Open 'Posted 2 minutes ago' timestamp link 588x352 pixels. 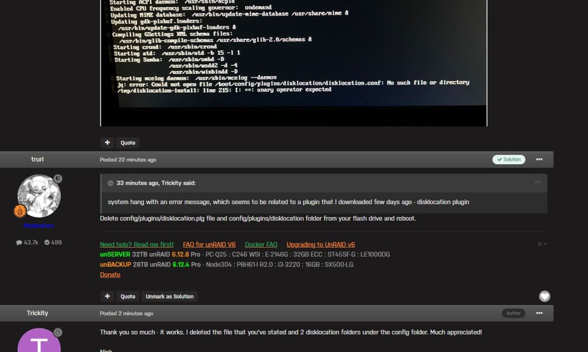coord(126,313)
